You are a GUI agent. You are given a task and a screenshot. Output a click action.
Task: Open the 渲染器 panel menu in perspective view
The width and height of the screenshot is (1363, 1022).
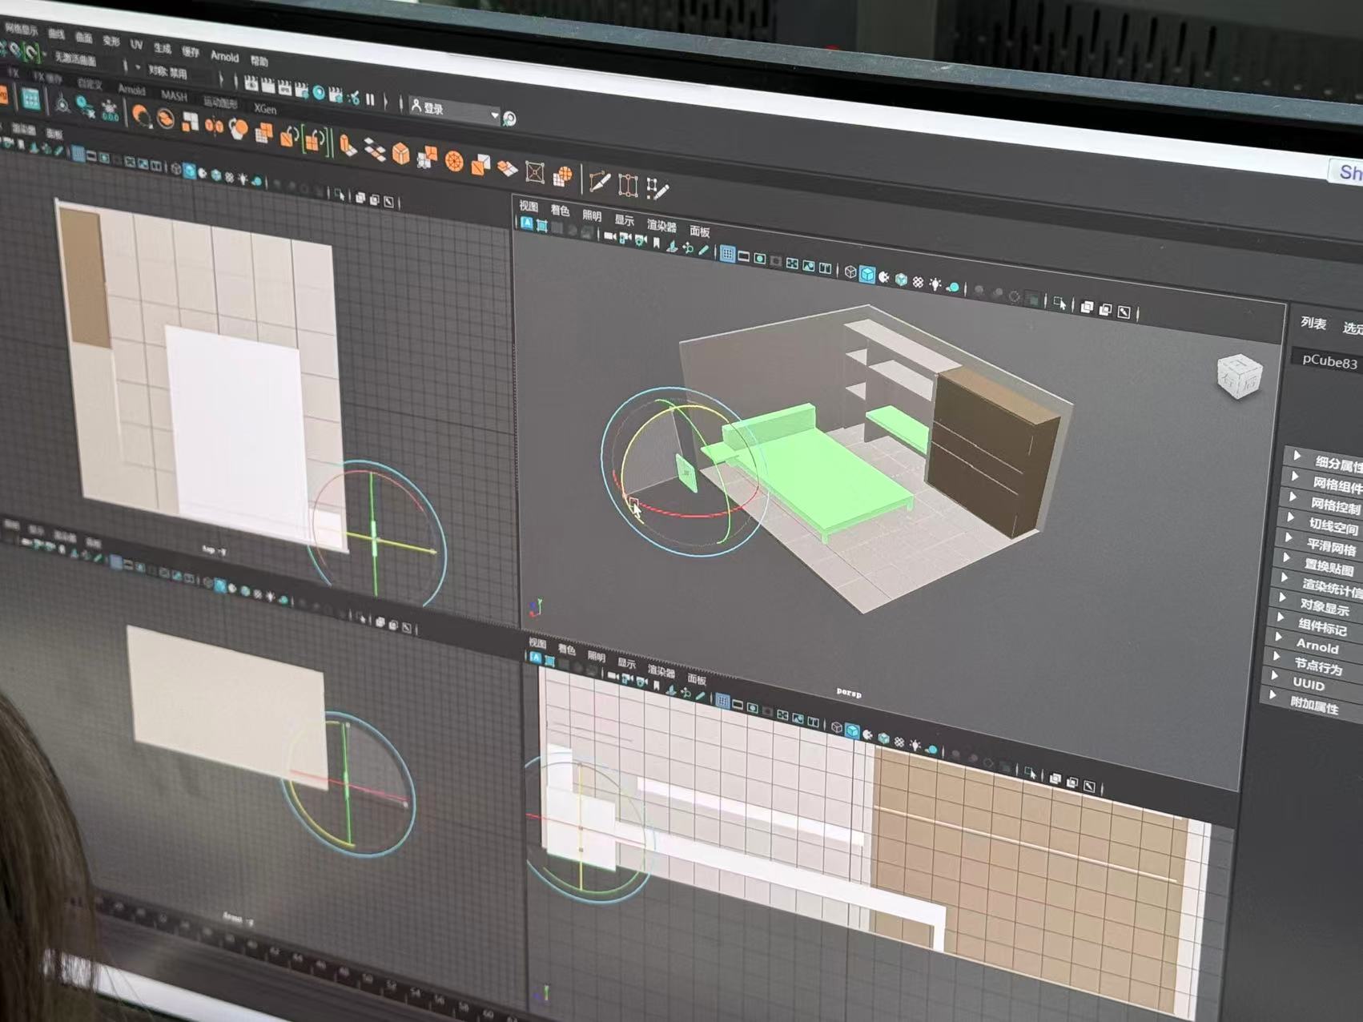(x=661, y=226)
